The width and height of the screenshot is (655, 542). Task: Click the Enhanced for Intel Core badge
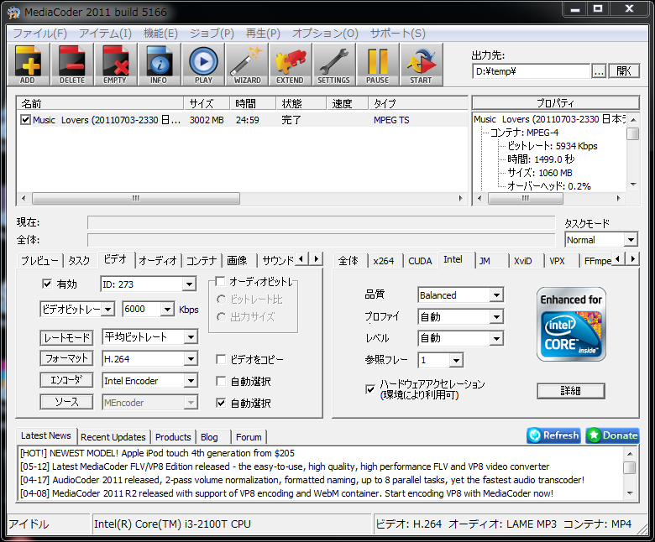click(x=571, y=324)
